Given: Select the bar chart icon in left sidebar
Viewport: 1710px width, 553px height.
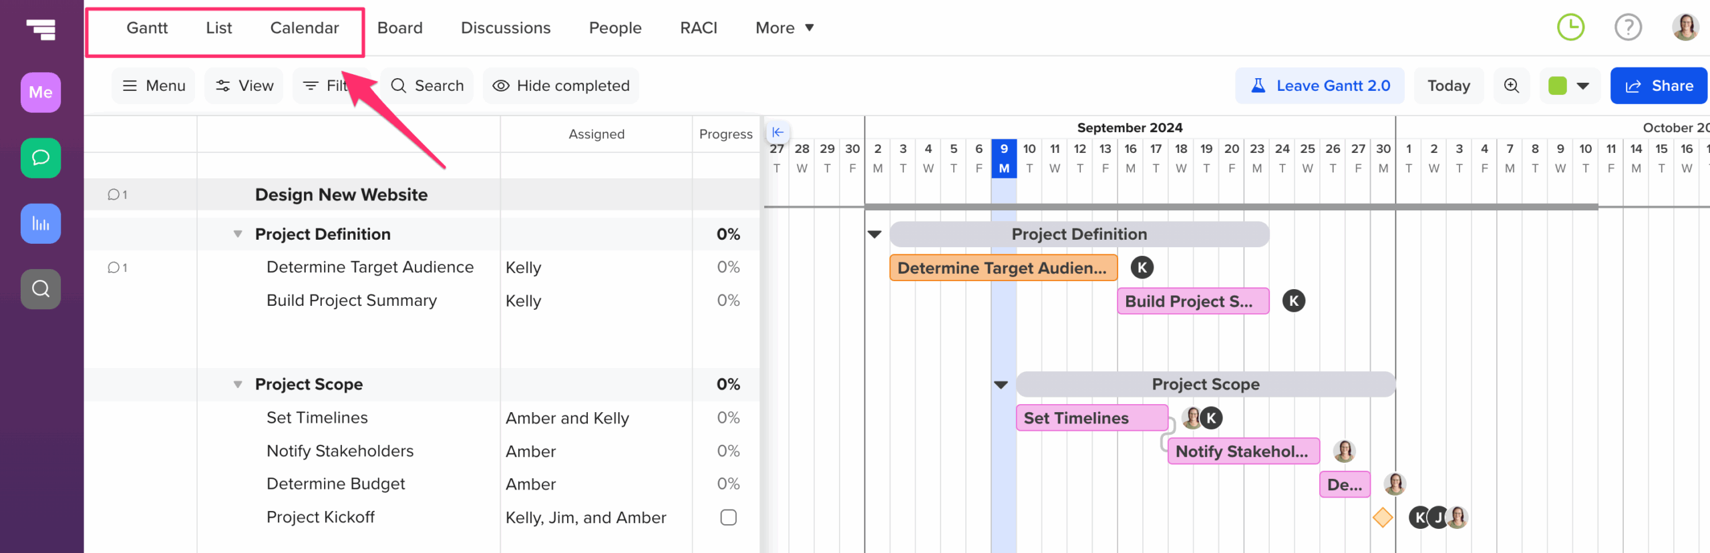Looking at the screenshot, I should tap(40, 223).
